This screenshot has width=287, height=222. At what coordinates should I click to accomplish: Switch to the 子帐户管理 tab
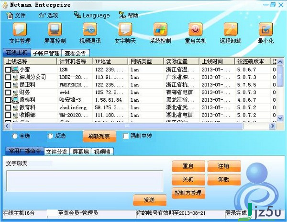46,53
